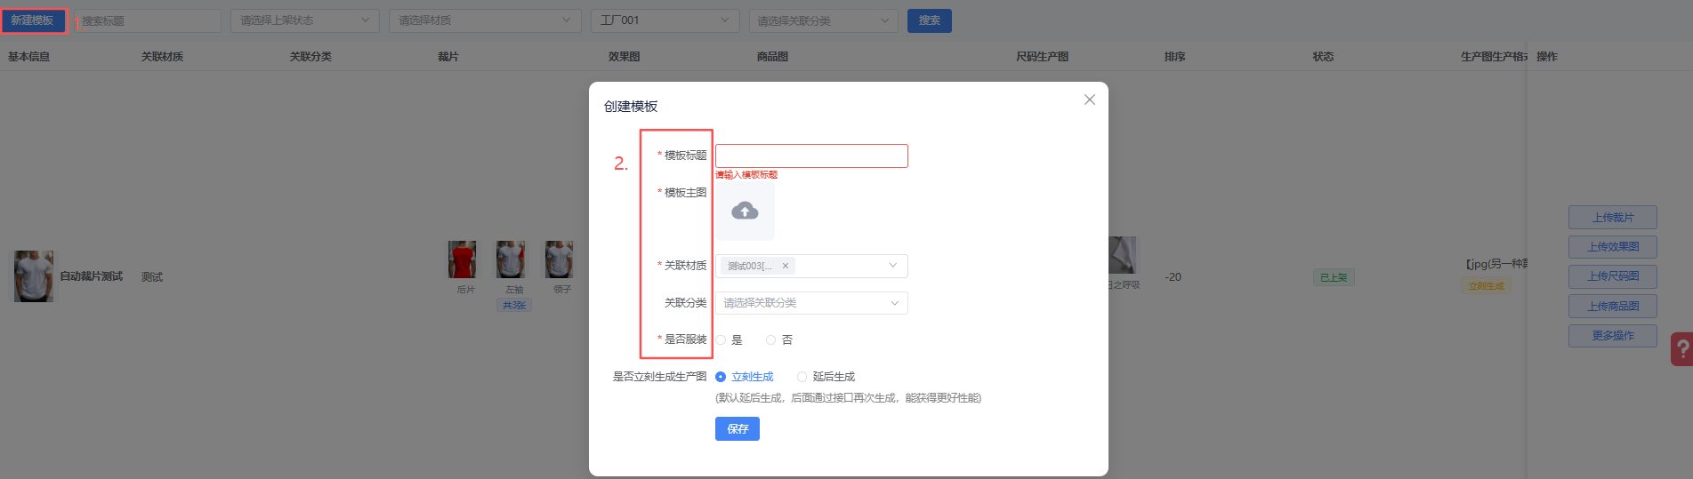Click the 搜索标题 search field

pyautogui.click(x=148, y=20)
